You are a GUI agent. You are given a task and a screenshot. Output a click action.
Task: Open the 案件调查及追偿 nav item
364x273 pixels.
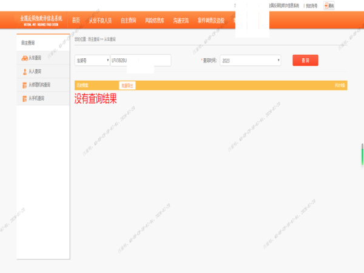coord(211,21)
